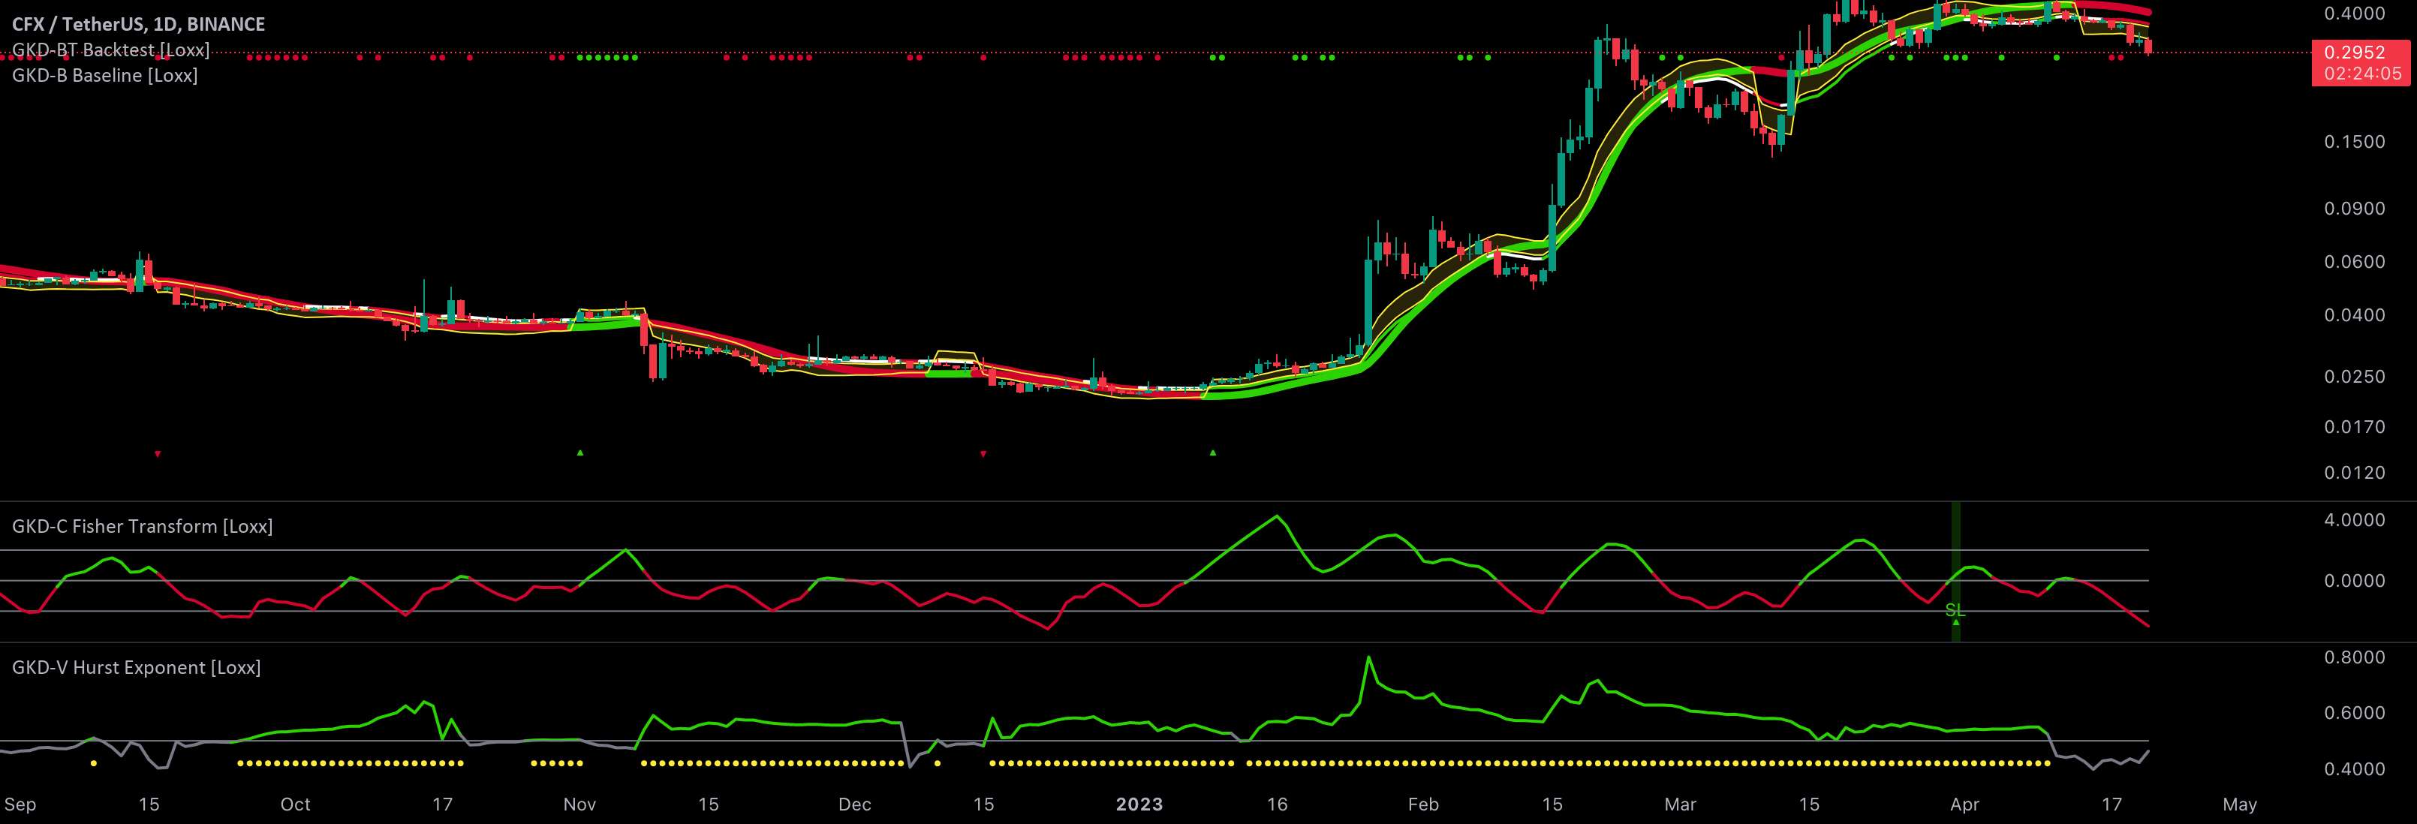This screenshot has width=2417, height=824.
Task: Click the GKD-V Hurst Exponent [Loxx] label
Action: [x=136, y=667]
